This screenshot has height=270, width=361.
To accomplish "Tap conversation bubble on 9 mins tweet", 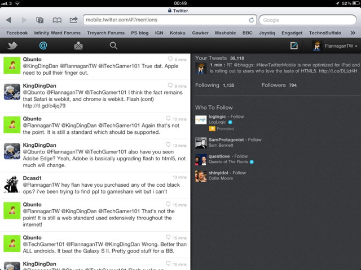I will point(170,85).
